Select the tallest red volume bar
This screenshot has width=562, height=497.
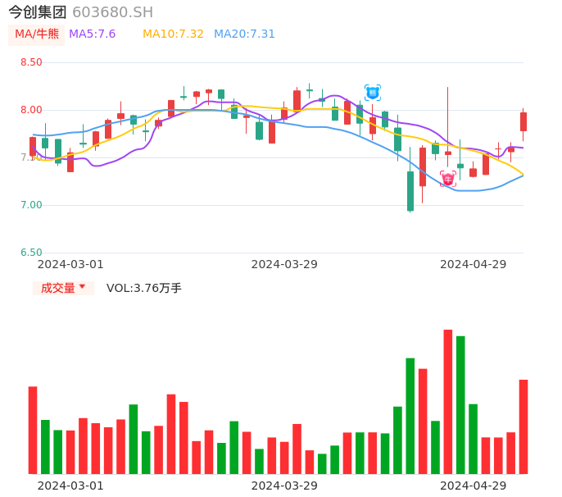(x=448, y=402)
